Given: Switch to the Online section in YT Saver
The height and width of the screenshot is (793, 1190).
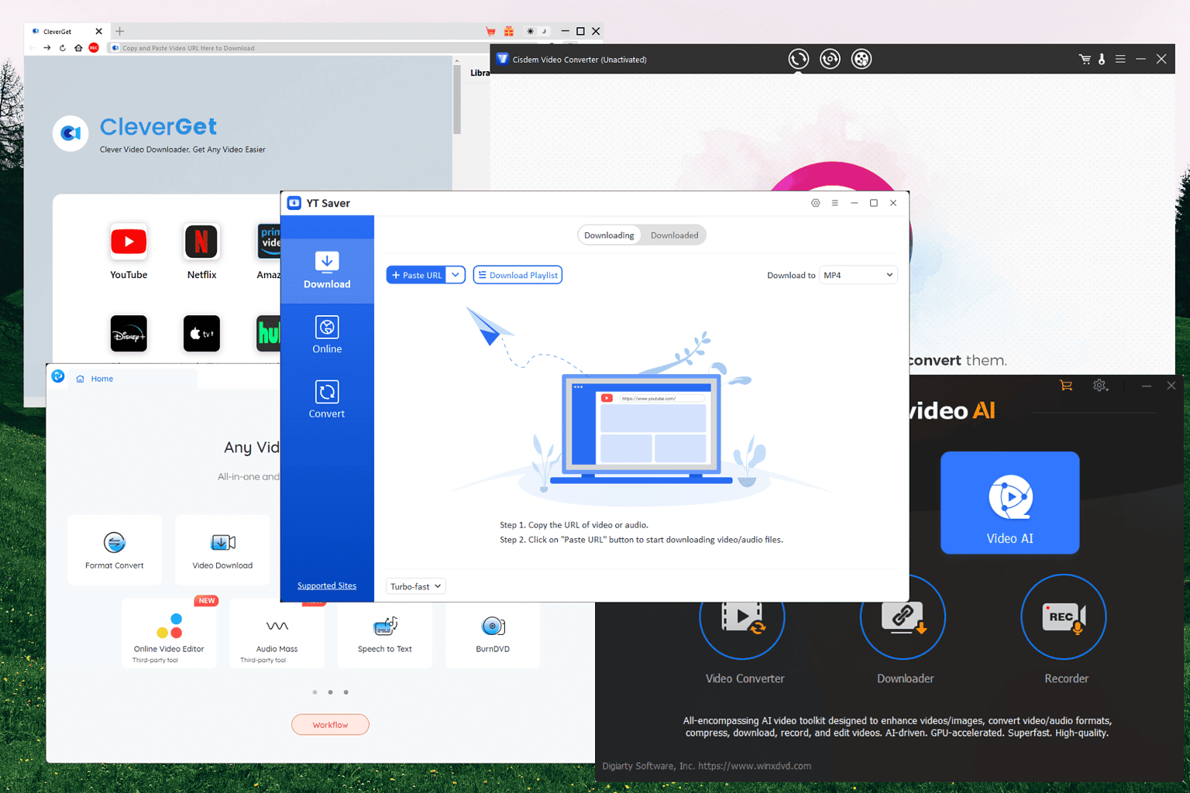Looking at the screenshot, I should [326, 335].
